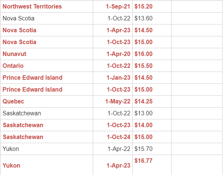Click the 1-Apr-22 date cell
224x175 pixels.
(x=119, y=149)
